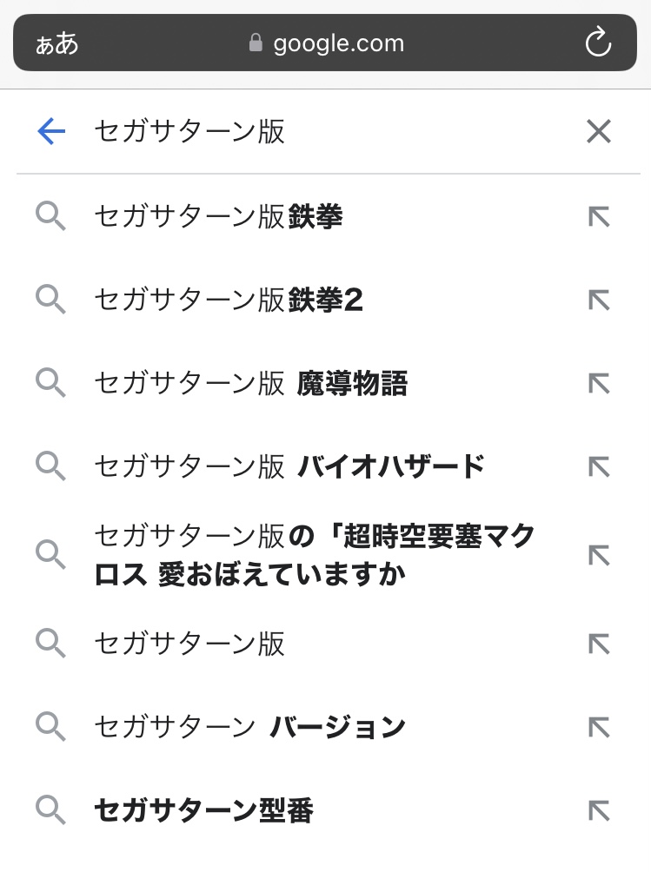This screenshot has height=872, width=651.
Task: Insert セガサターン版鉄拳2 using its arrow icon
Action: 599,301
